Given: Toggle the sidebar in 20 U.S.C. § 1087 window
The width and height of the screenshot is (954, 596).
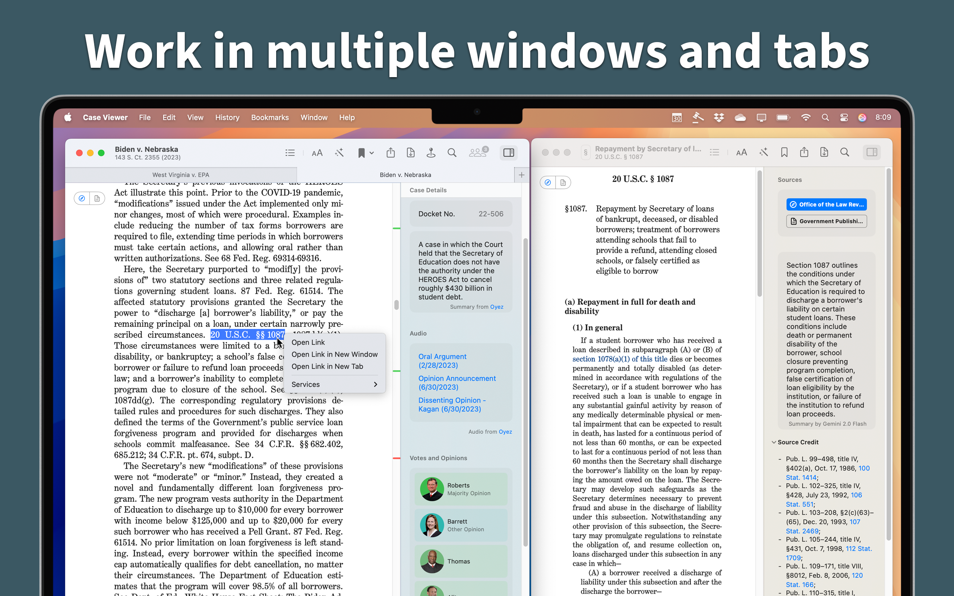Looking at the screenshot, I should click(872, 152).
